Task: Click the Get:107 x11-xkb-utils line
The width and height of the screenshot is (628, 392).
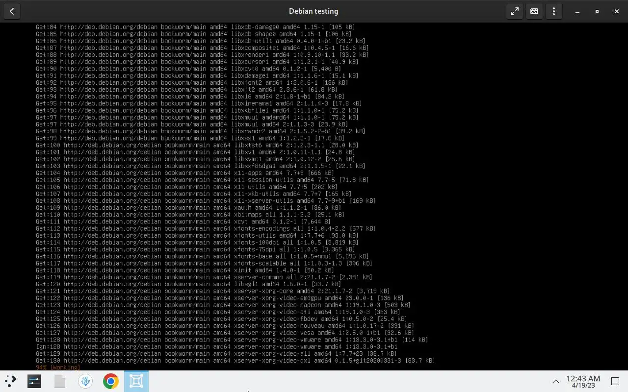Action: tap(193, 194)
